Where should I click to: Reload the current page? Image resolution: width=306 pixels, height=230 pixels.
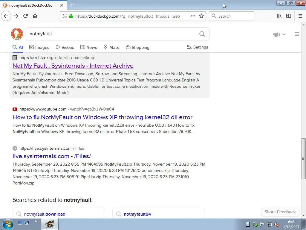(x=25, y=16)
